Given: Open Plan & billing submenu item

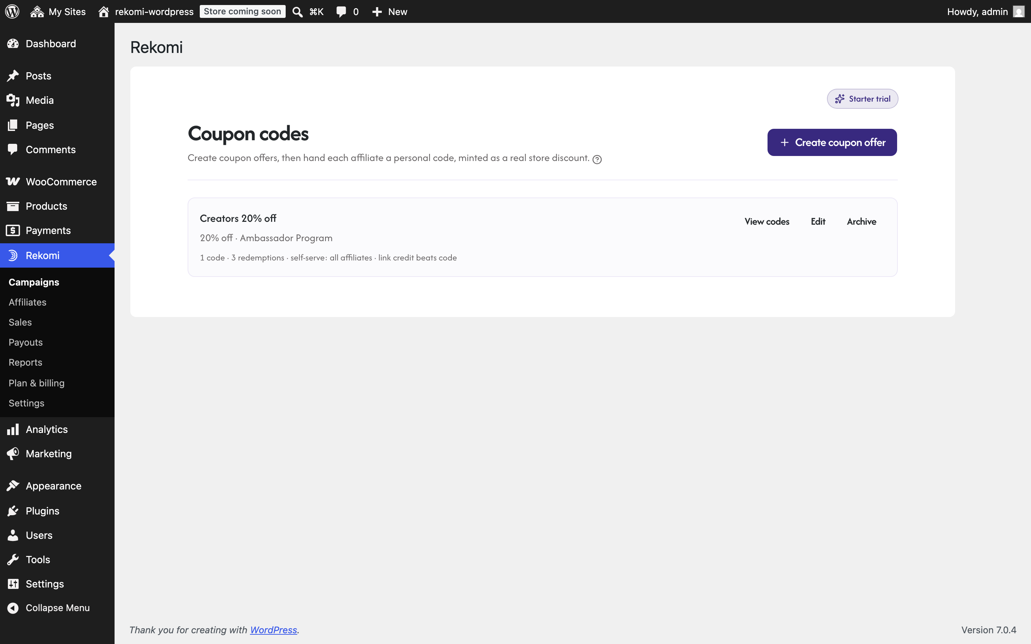Looking at the screenshot, I should 37,383.
